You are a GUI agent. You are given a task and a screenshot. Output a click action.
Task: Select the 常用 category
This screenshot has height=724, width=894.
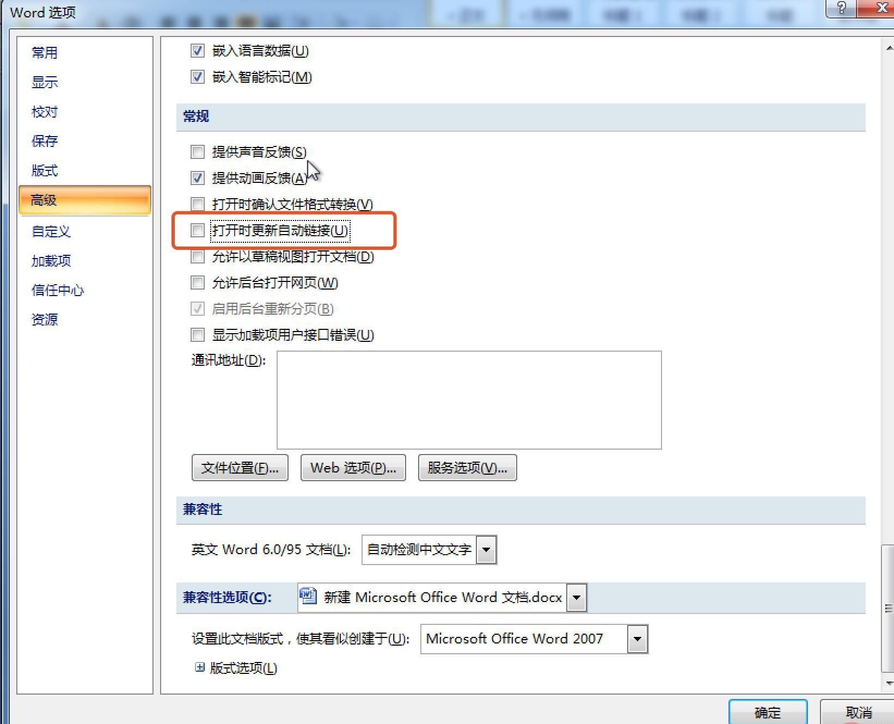tap(45, 53)
